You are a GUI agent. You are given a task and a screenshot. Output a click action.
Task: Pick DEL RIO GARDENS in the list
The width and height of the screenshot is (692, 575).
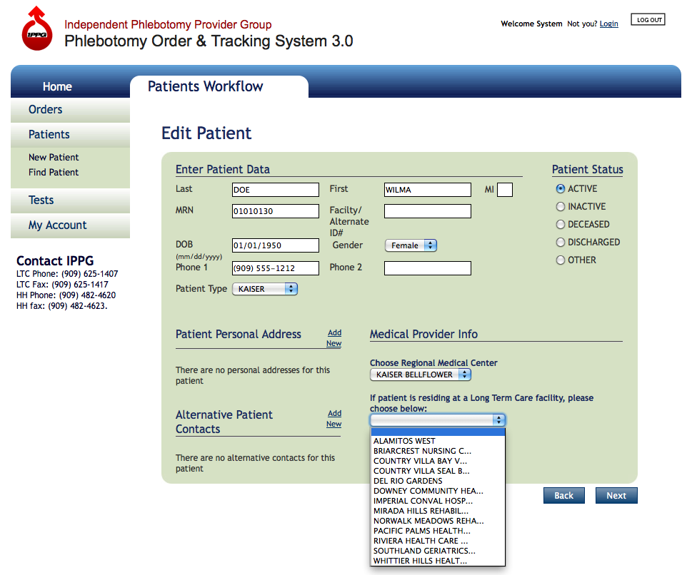408,481
